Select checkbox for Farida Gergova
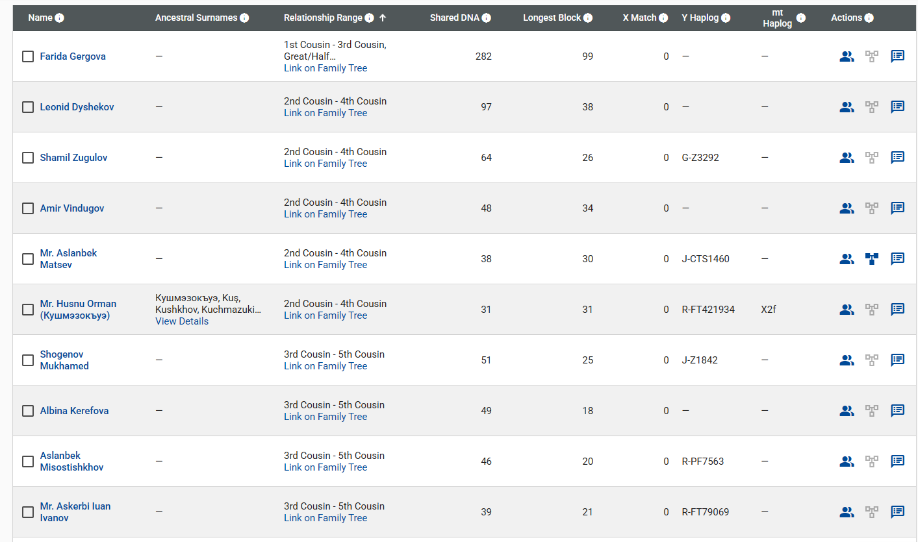This screenshot has height=542, width=918. (28, 56)
